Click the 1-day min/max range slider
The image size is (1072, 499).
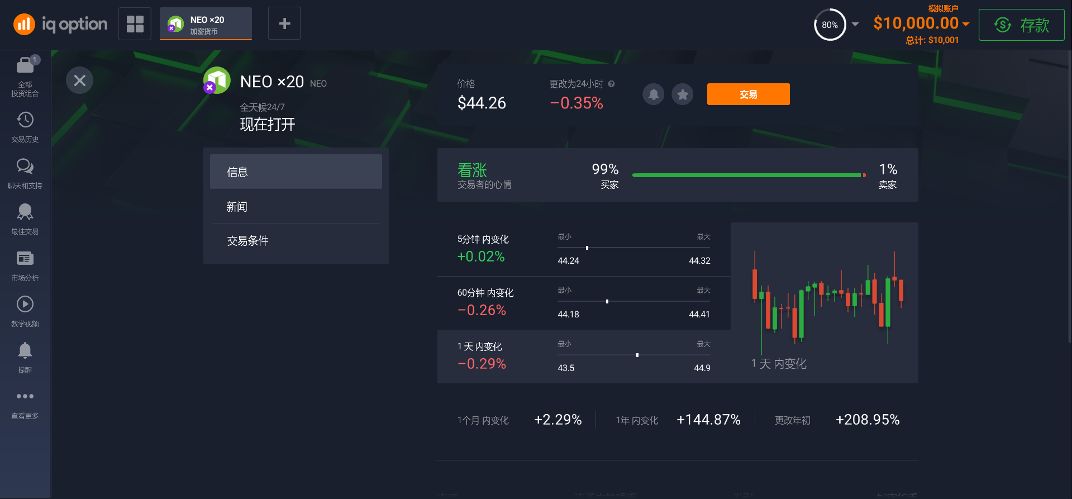point(633,355)
